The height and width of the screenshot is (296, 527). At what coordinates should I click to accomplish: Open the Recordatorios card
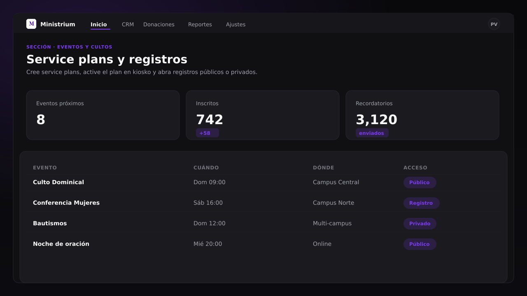point(422,115)
